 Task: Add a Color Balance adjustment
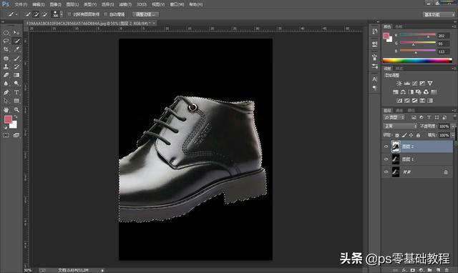pos(403,92)
